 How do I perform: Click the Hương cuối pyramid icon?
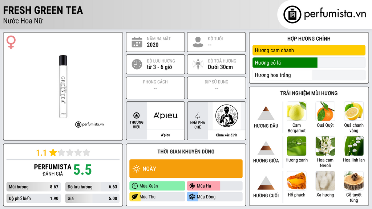pyautogui.click(x=266, y=183)
